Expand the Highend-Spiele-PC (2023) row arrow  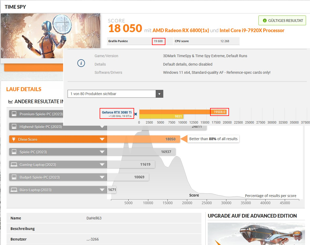point(102,127)
